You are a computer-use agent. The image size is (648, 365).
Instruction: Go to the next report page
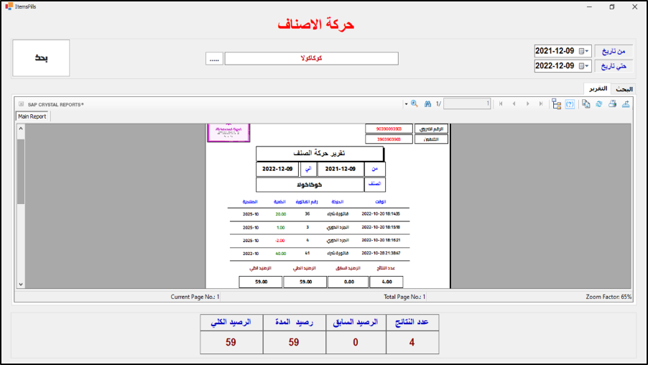pos(528,104)
